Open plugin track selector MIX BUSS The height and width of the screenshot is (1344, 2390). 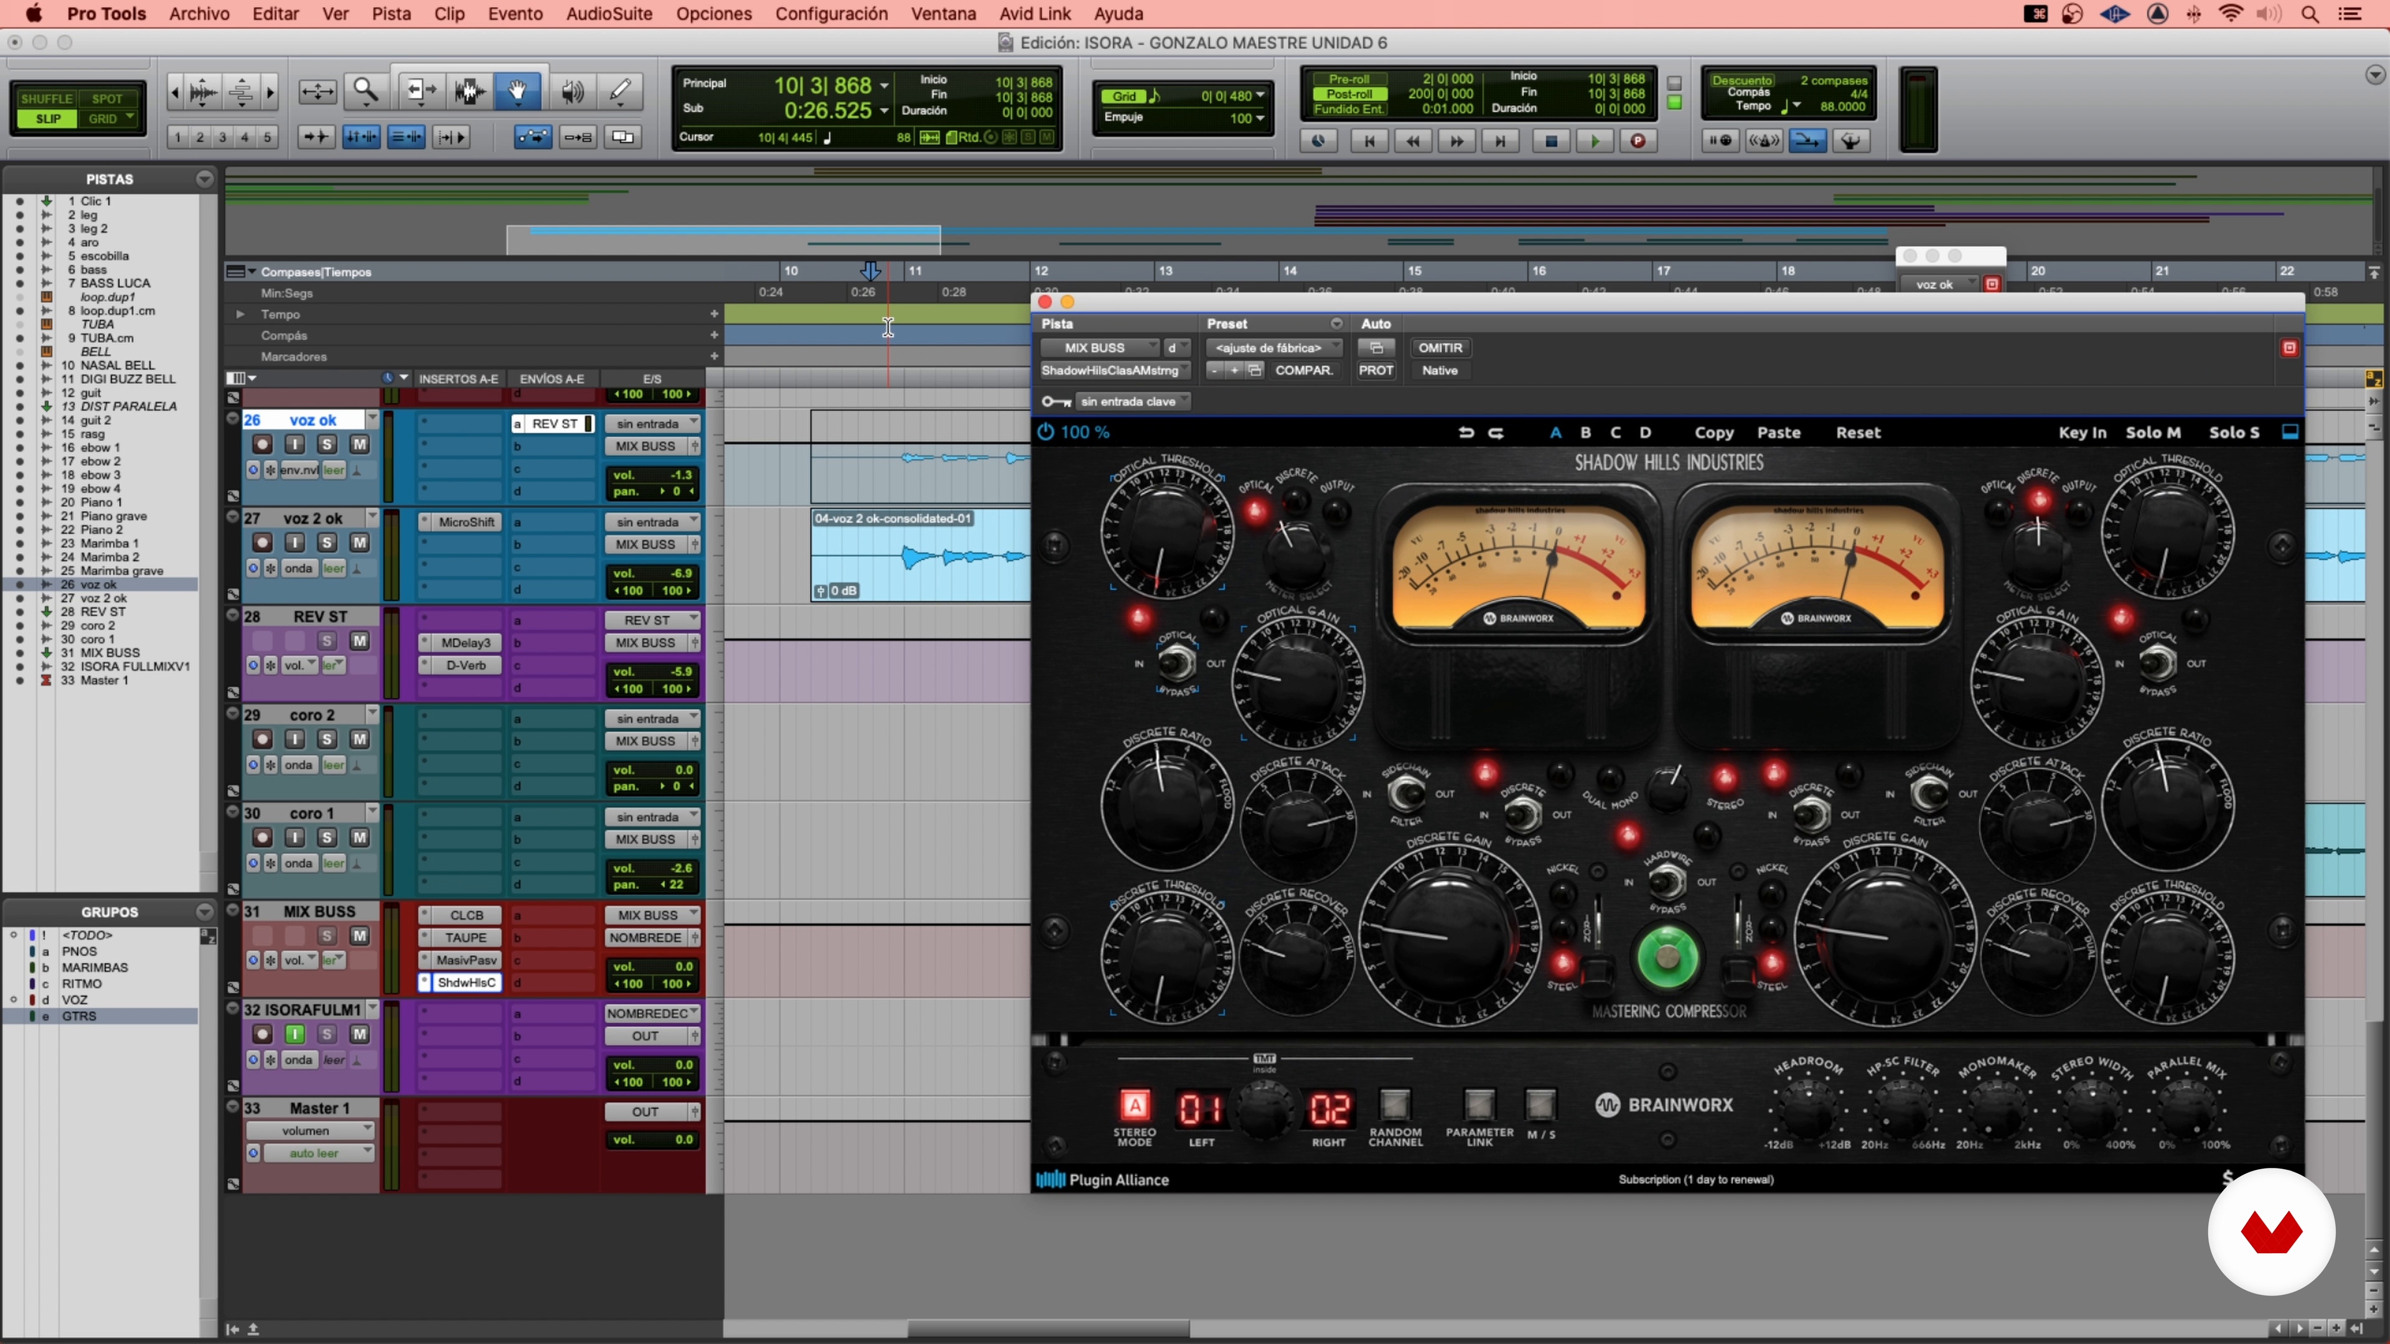(x=1099, y=348)
